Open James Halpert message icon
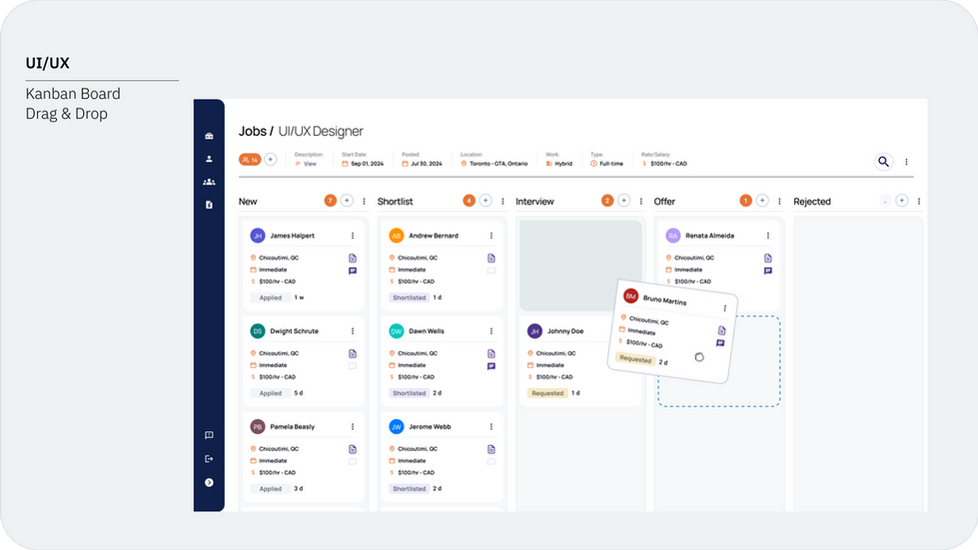Viewport: 978px width, 550px height. (x=353, y=271)
